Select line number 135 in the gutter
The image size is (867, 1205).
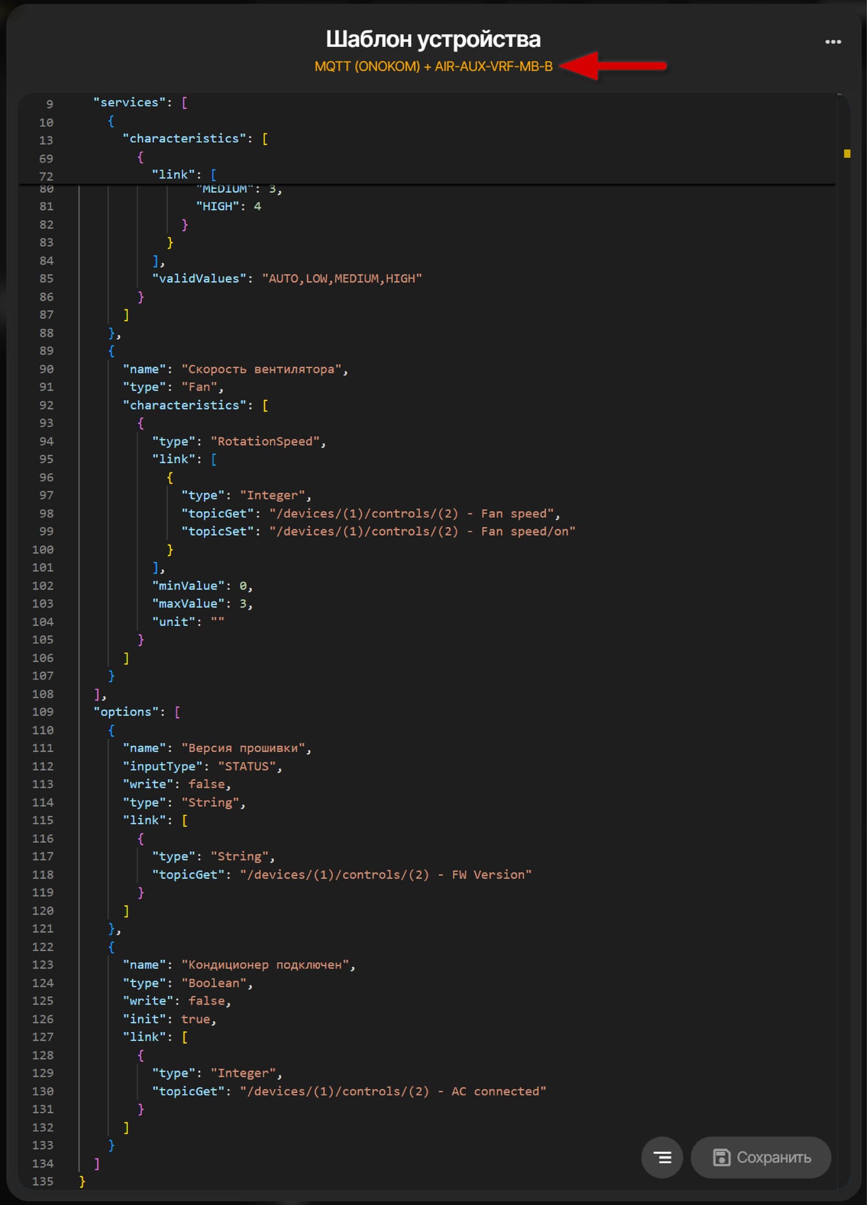click(43, 1181)
